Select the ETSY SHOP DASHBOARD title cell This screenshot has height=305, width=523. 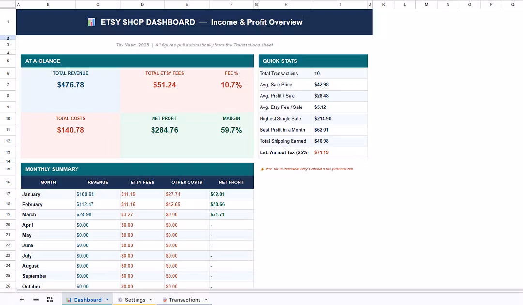[195, 22]
